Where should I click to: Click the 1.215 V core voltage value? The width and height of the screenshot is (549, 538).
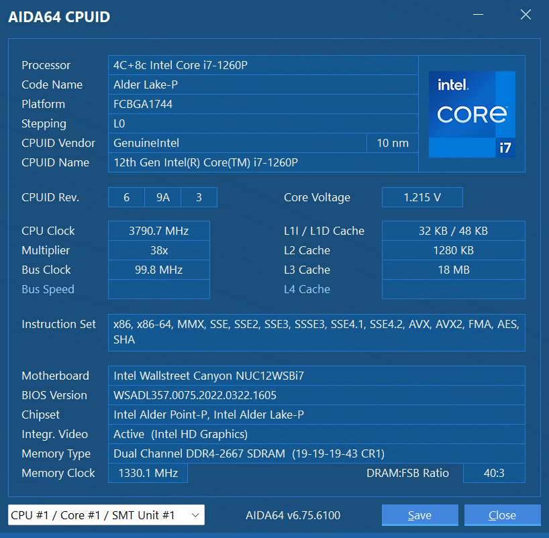(x=422, y=197)
